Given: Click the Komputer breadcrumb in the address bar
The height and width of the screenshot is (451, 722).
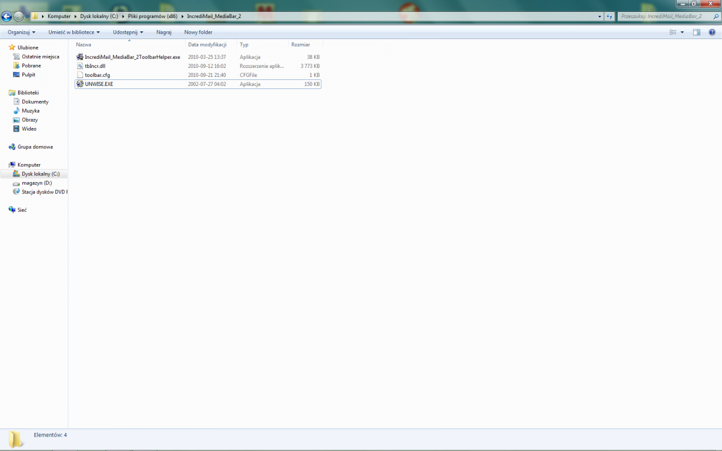Looking at the screenshot, I should pos(59,16).
